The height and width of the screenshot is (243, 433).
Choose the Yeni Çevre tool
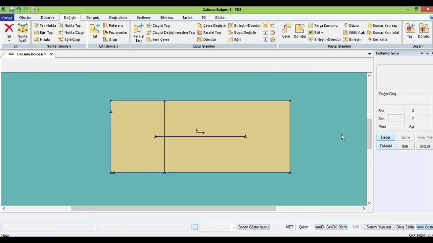tap(158, 39)
